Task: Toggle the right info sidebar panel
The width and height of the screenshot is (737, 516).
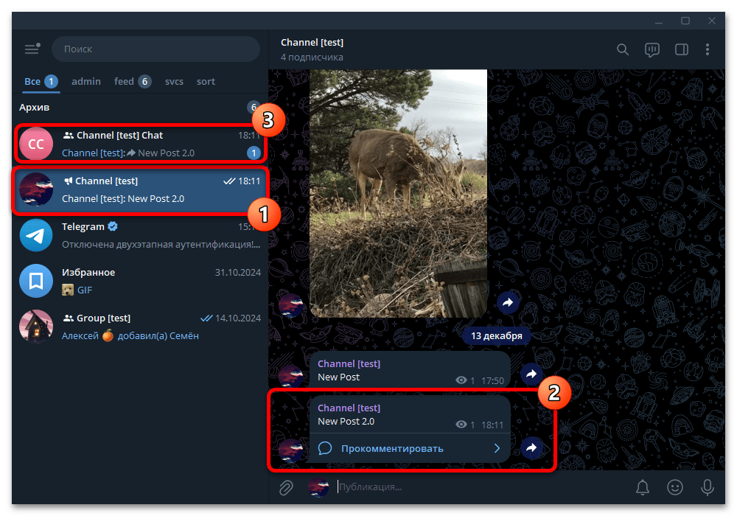Action: click(x=681, y=49)
